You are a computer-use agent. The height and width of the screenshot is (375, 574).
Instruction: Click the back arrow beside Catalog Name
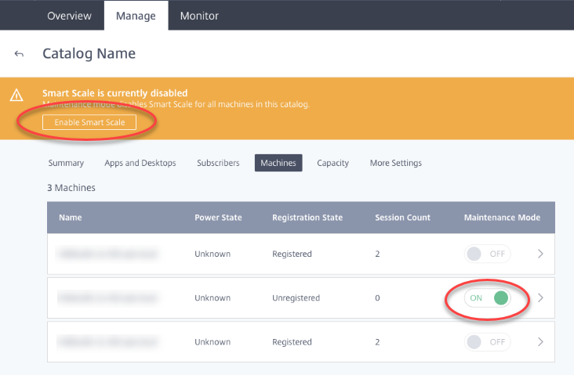pyautogui.click(x=19, y=54)
